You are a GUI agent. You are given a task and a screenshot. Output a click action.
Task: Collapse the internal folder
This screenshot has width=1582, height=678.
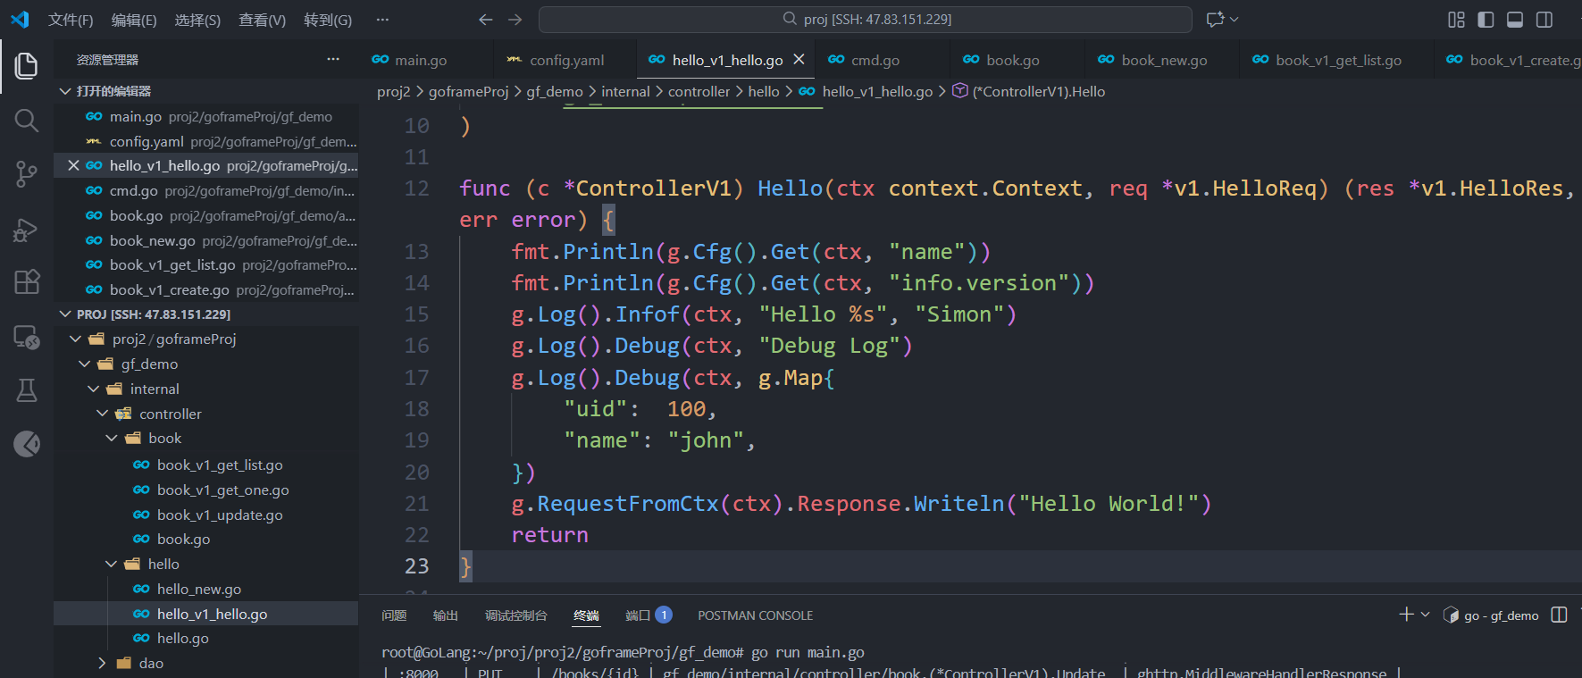click(93, 389)
